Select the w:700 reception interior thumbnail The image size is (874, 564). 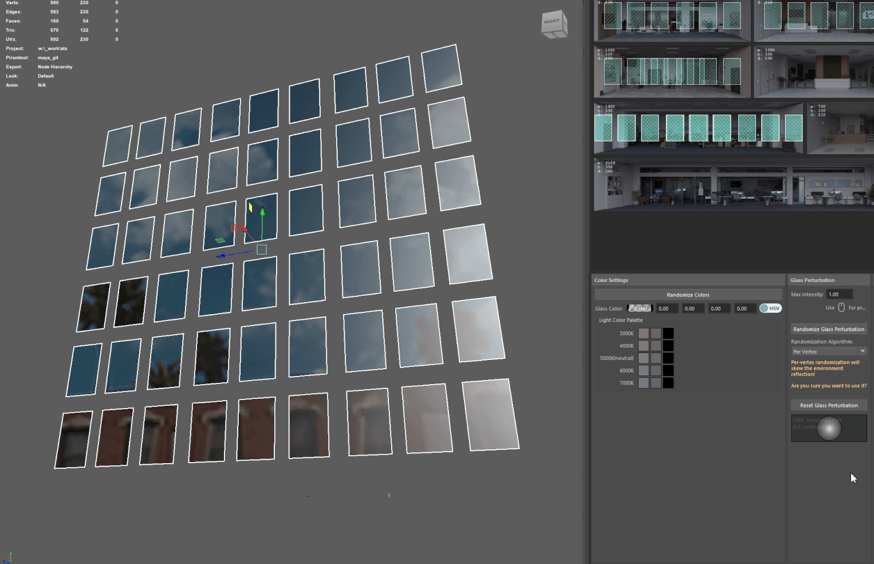point(840,128)
